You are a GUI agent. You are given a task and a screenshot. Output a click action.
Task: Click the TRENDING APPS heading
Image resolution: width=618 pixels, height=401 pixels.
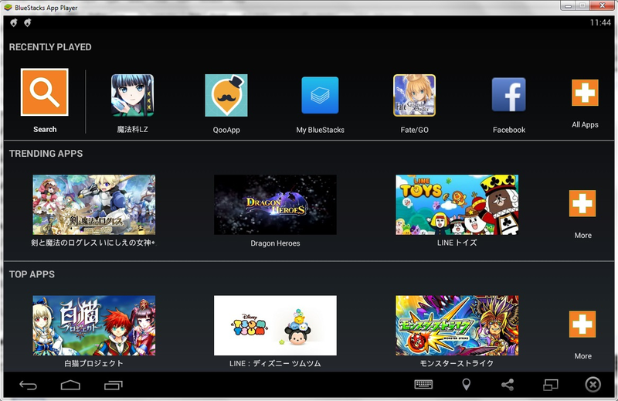[46, 154]
